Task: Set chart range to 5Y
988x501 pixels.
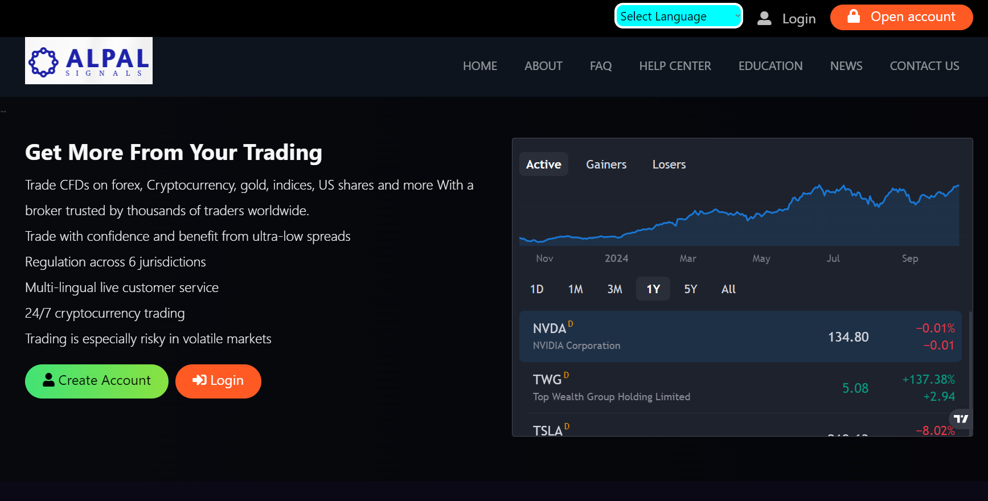Action: click(x=690, y=289)
